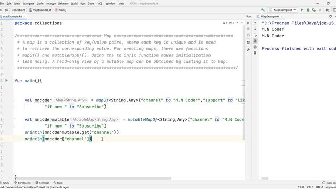Fold the mncodermutable declaration
336x189 pixels.
coord(13,119)
